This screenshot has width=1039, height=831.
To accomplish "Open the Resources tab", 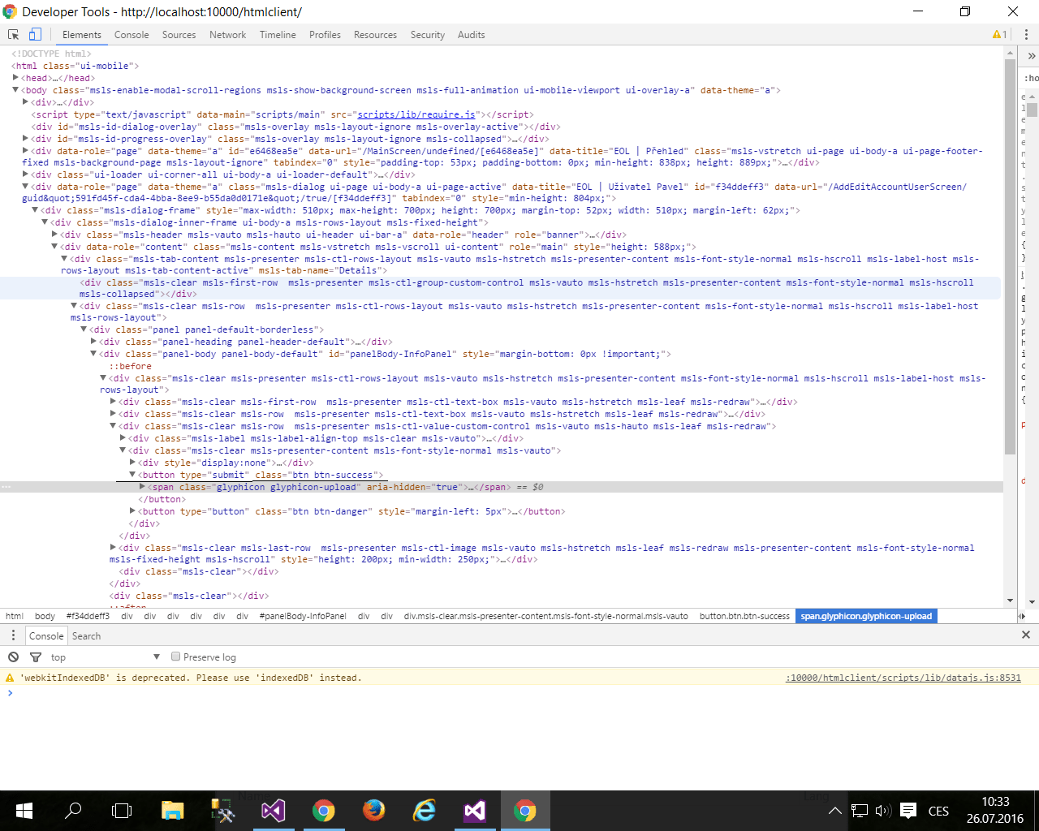I will (x=376, y=35).
